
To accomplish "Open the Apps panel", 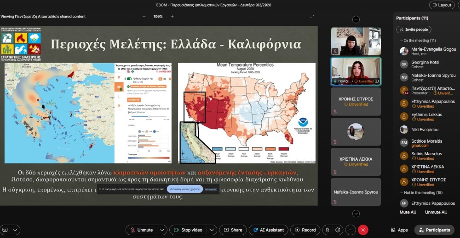I will coord(399,230).
